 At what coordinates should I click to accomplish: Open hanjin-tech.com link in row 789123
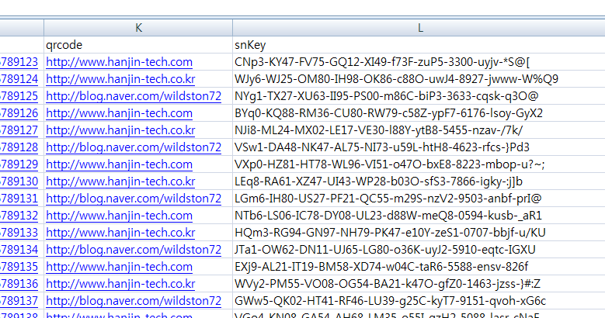[120, 62]
